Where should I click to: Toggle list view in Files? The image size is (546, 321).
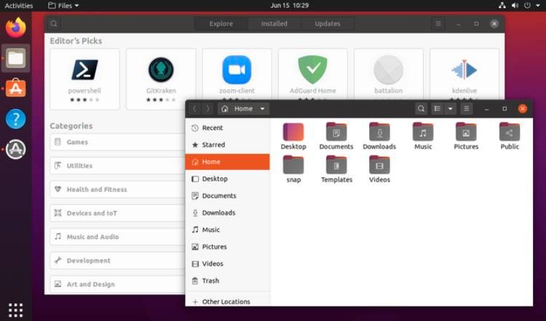coord(438,109)
